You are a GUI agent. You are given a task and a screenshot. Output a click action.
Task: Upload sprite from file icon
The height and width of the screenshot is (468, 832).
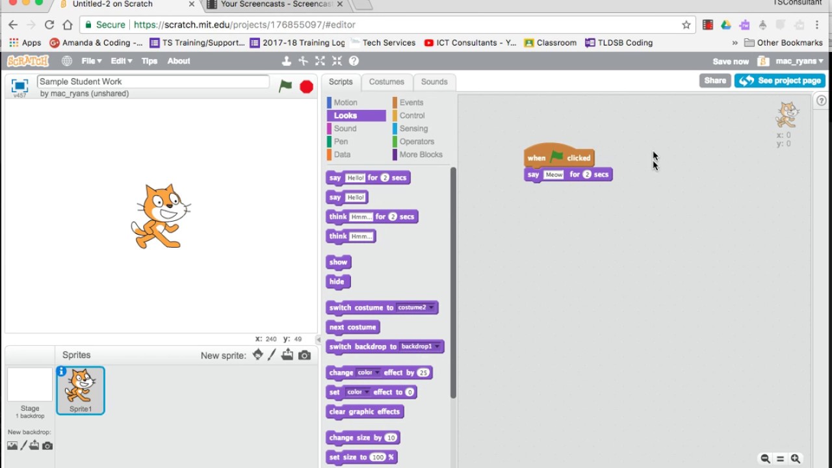click(287, 355)
